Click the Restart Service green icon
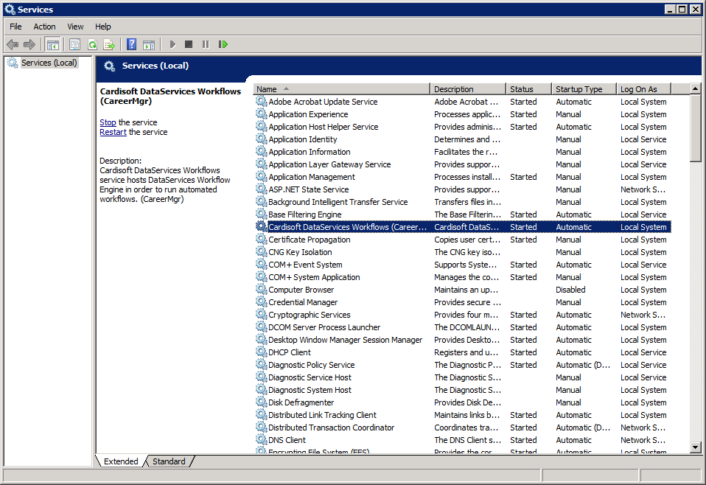 (x=223, y=44)
